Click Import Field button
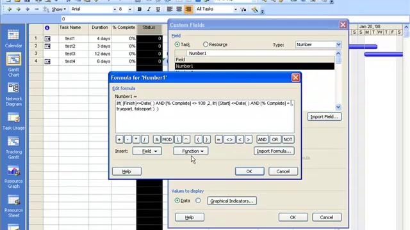410x230 pixels. [x=325, y=116]
